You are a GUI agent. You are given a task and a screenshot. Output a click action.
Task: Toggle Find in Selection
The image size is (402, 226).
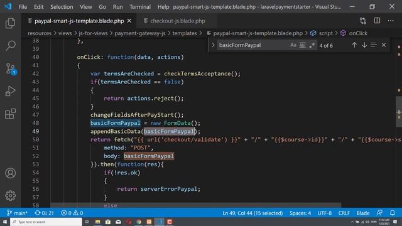[374, 45]
